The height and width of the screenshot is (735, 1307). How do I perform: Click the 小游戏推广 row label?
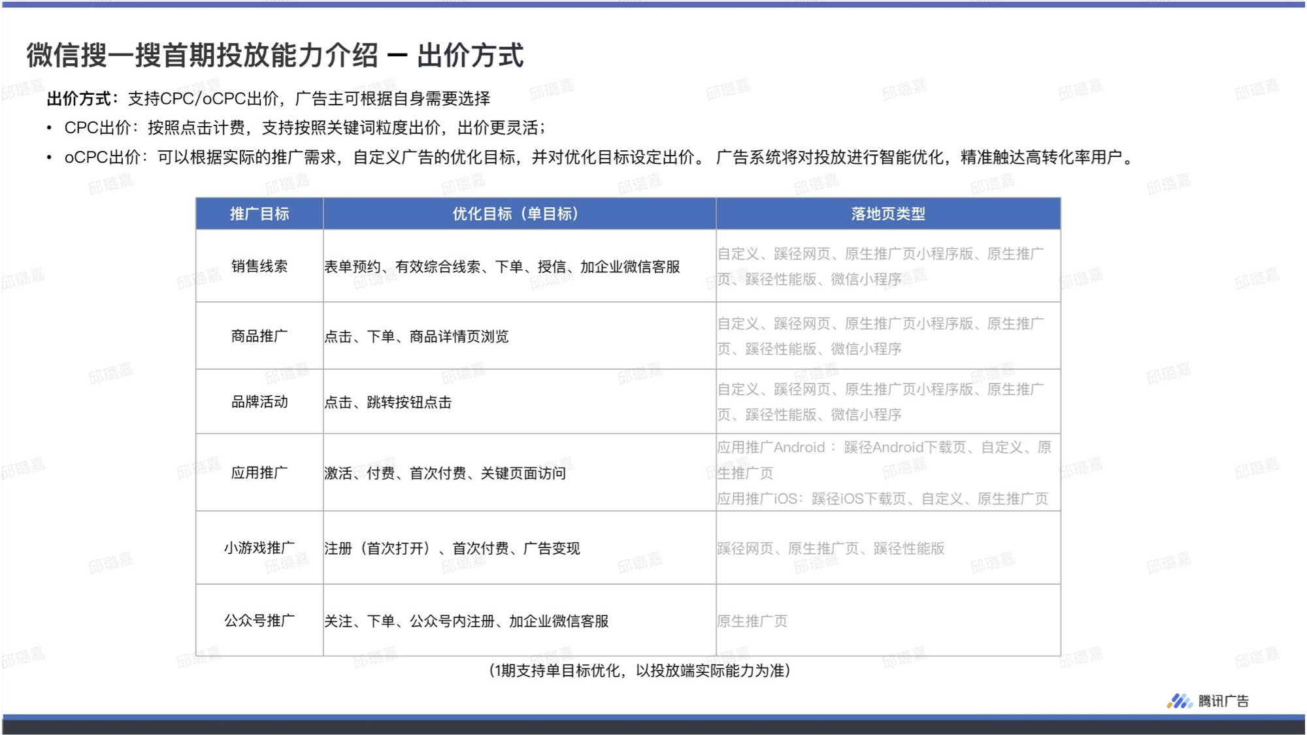259,547
